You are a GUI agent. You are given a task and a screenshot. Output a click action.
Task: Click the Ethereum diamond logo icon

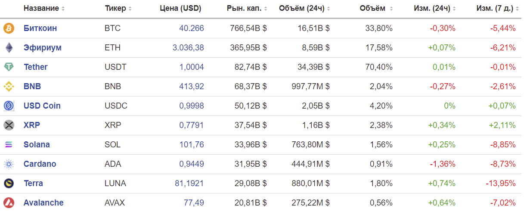[9, 48]
